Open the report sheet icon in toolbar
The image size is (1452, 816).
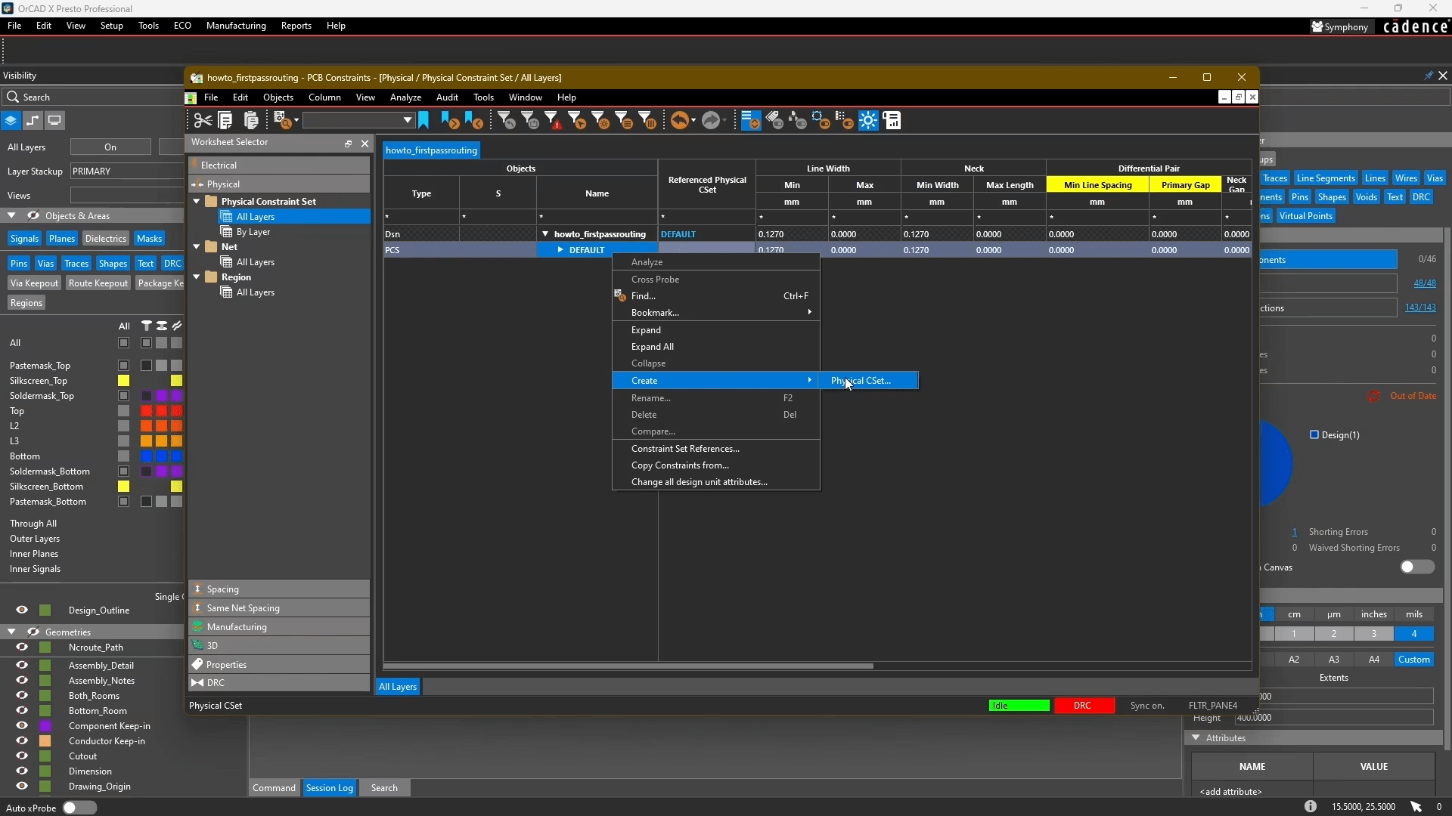[x=892, y=120]
